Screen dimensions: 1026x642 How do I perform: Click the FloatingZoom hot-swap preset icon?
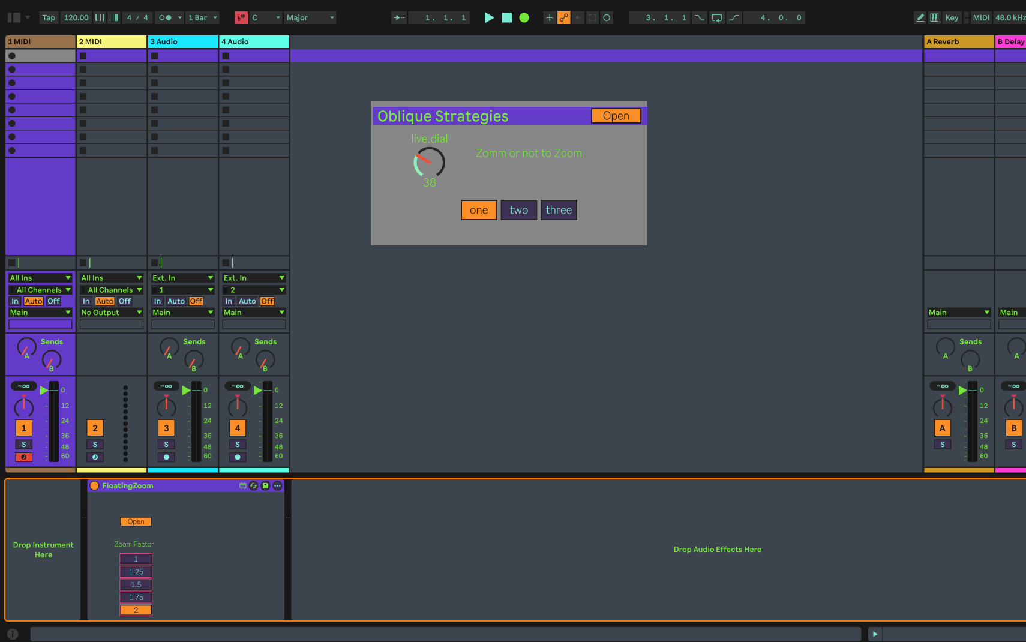point(254,486)
